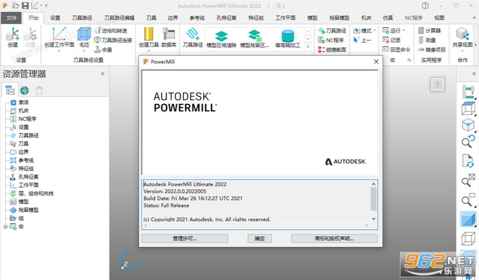Click the strategy gallery up arrow
The image size is (479, 280).
(308, 31)
